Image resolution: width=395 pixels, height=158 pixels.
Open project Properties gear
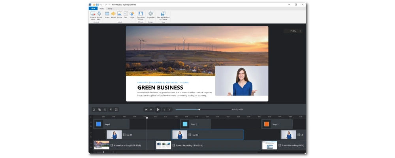point(150,14)
